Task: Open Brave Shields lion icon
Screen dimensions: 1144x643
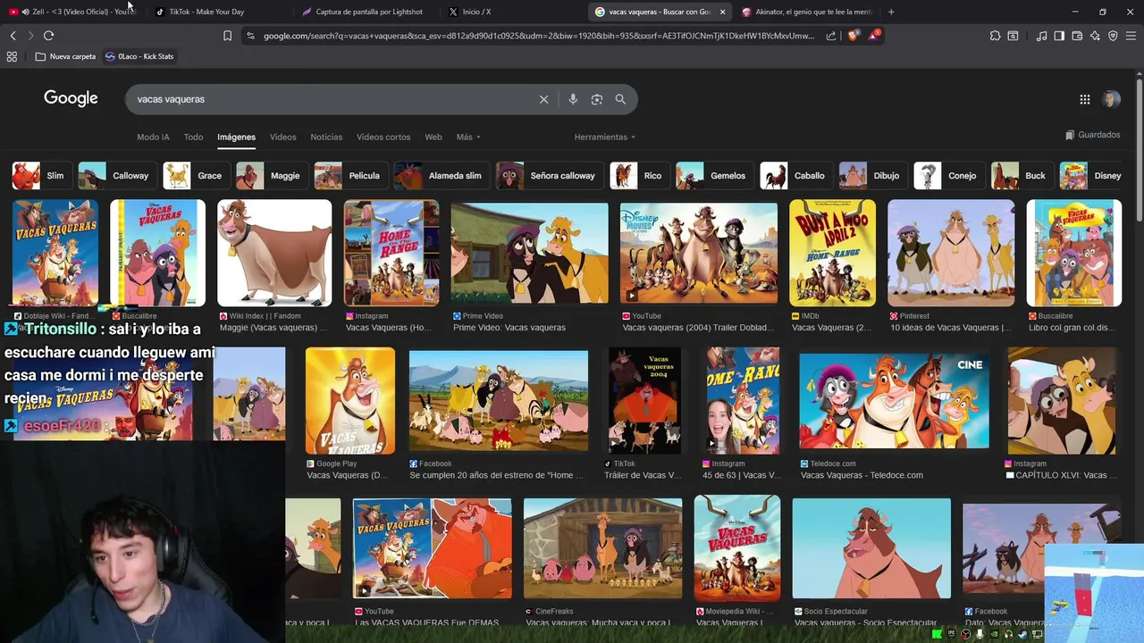Action: [853, 36]
